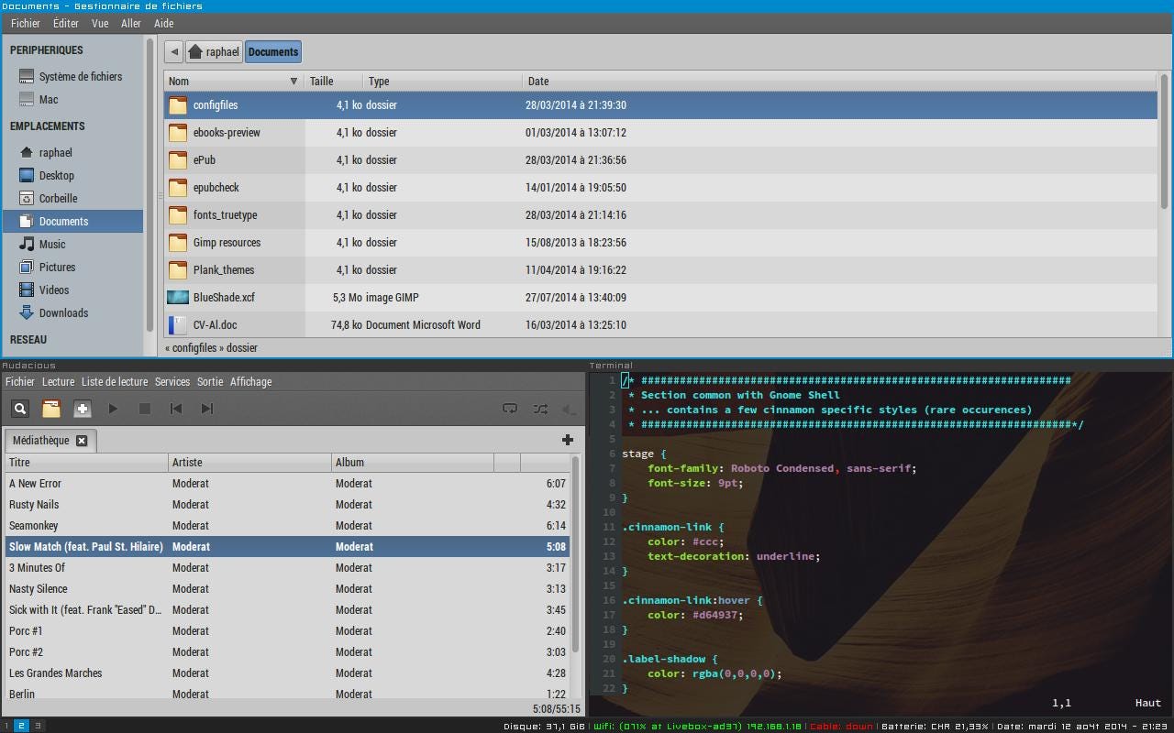Switch to workspace 3 in the panel
The width and height of the screenshot is (1174, 733).
pyautogui.click(x=39, y=726)
